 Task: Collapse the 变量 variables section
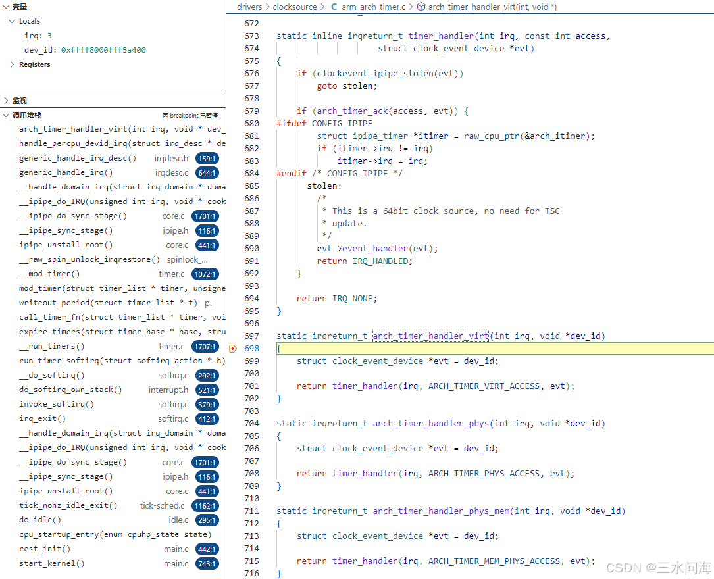point(6,7)
